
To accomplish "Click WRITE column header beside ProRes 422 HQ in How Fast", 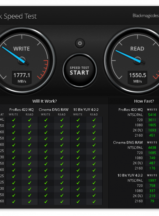I will pyautogui.click(x=152, y=110).
